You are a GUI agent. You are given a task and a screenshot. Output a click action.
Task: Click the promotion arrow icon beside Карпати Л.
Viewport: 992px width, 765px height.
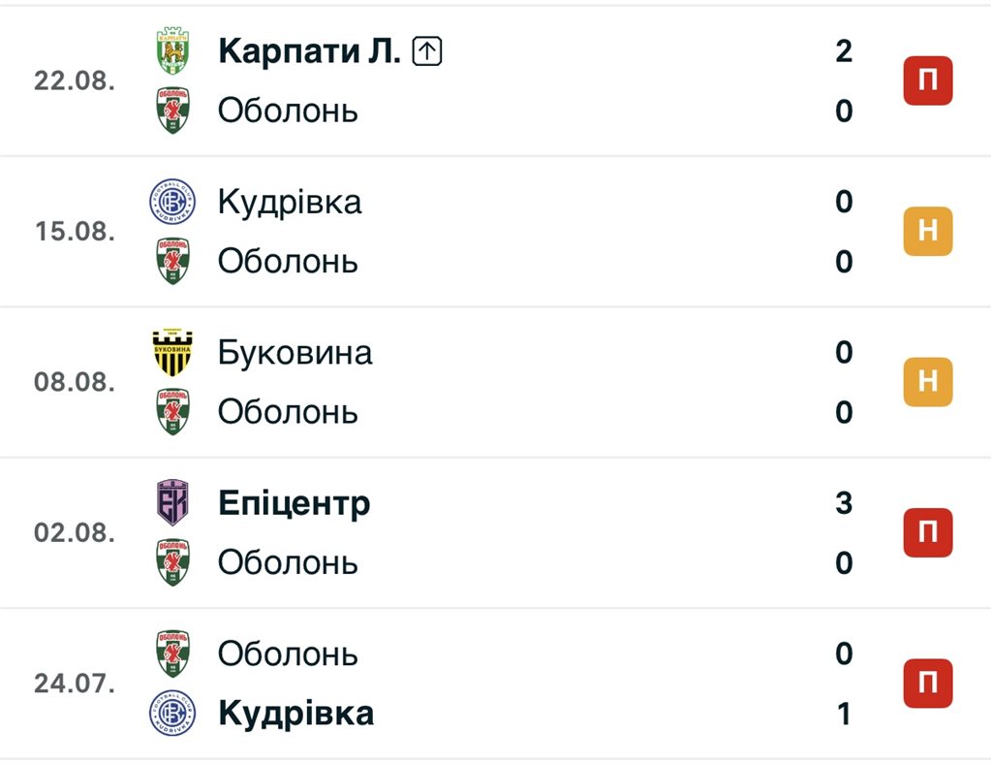pos(427,51)
